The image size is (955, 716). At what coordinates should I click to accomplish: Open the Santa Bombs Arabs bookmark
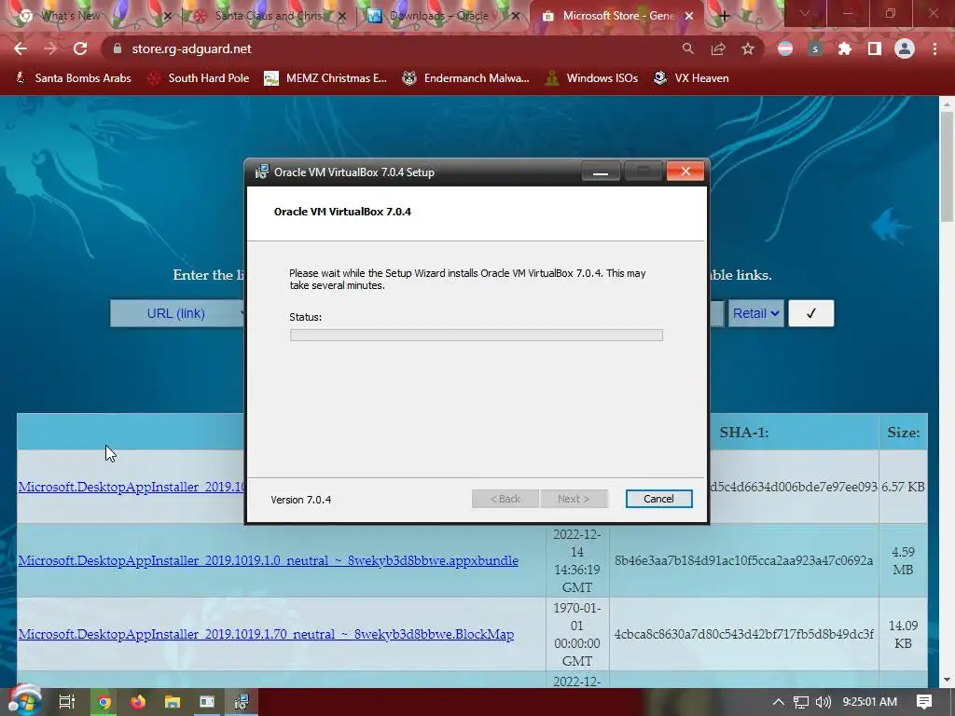[73, 78]
